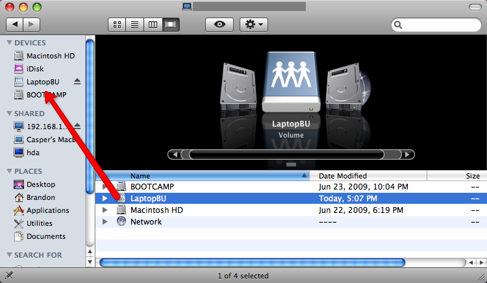
Task: Sort by Date Modified column
Action: (368, 176)
